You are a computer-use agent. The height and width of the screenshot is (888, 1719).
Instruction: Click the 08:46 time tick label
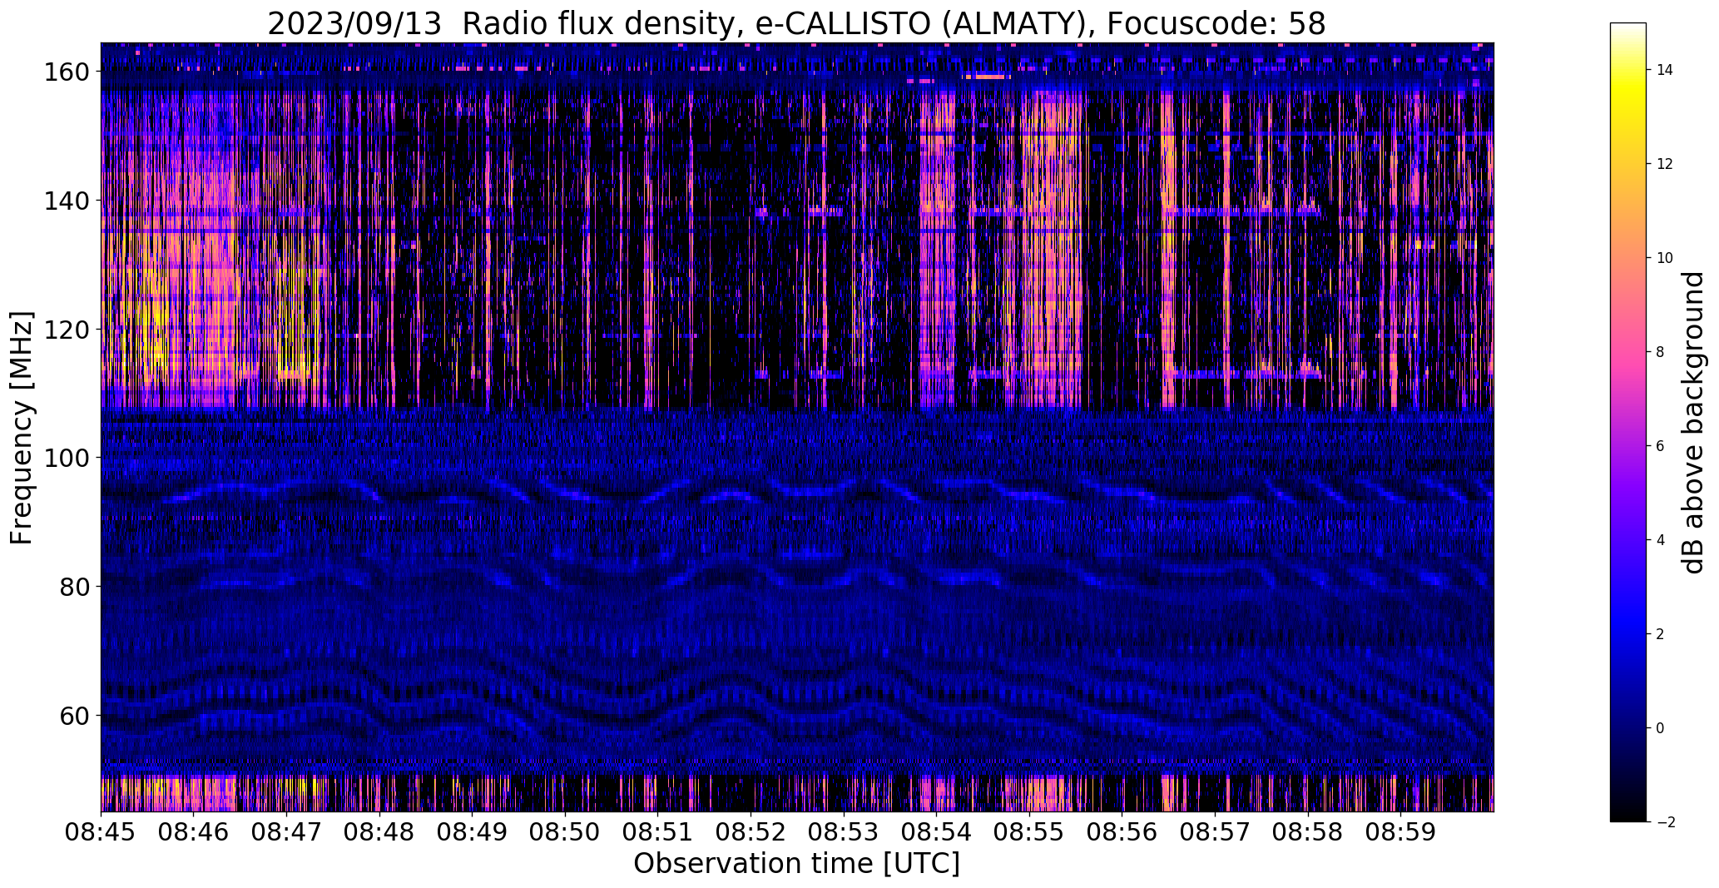pyautogui.click(x=194, y=831)
